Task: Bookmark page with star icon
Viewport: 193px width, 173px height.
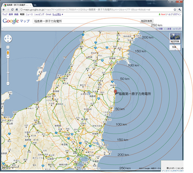Action: [175, 10]
